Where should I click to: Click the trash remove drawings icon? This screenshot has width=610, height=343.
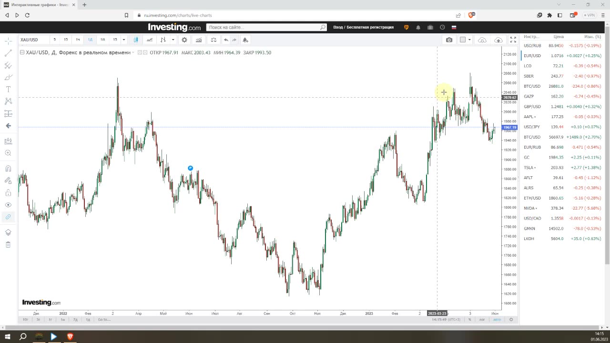click(x=8, y=244)
